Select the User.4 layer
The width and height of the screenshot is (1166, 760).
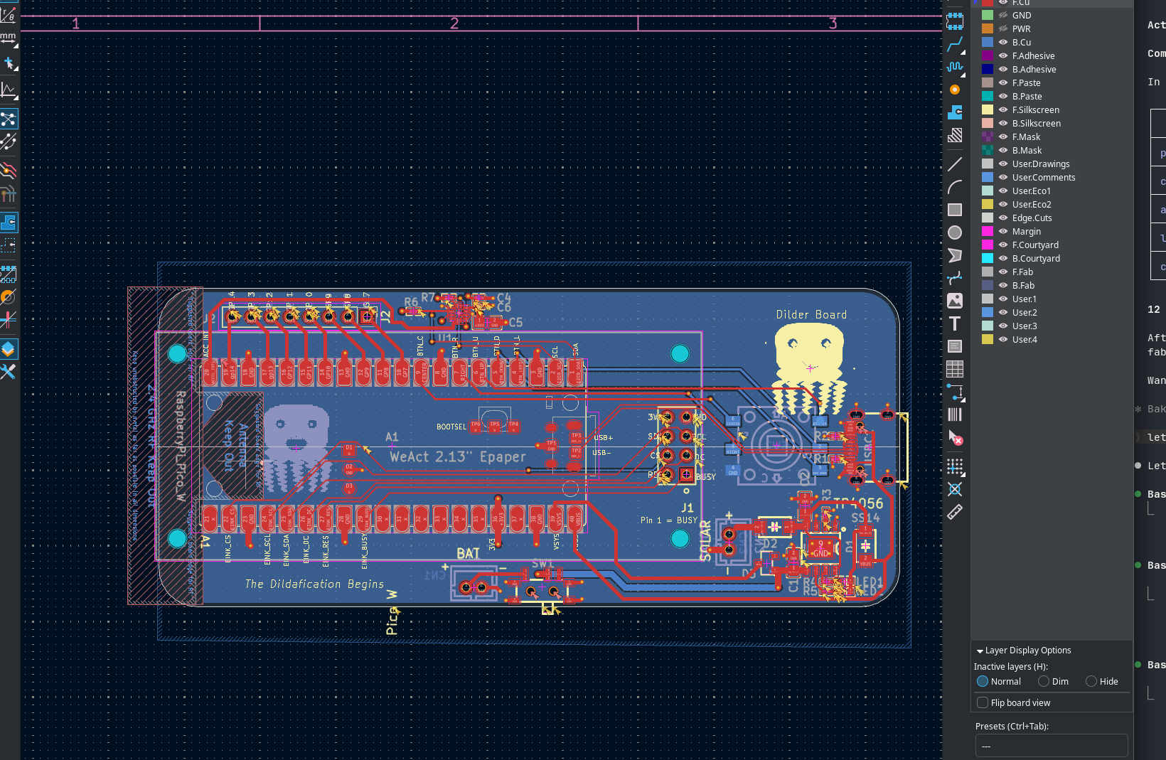[1025, 339]
